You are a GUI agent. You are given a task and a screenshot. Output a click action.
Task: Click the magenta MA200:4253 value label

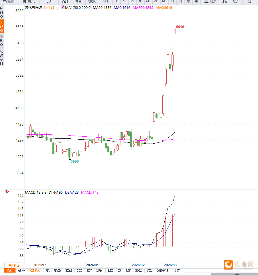(x=143, y=7)
